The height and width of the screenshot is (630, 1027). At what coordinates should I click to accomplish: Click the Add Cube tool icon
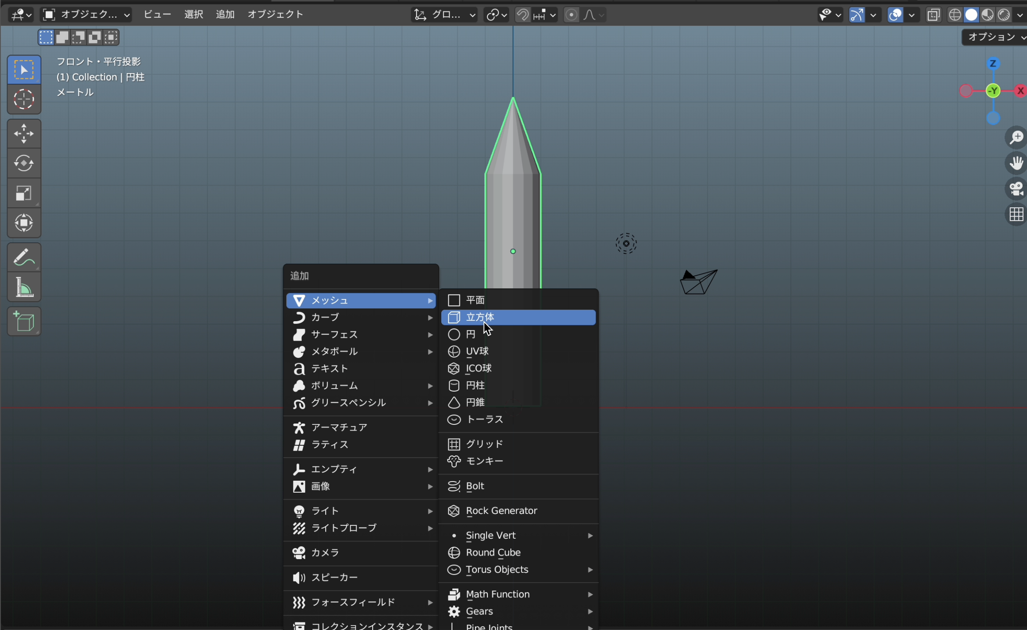pyautogui.click(x=24, y=321)
